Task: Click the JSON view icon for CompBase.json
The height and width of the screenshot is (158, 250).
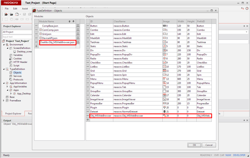Action: (78, 26)
